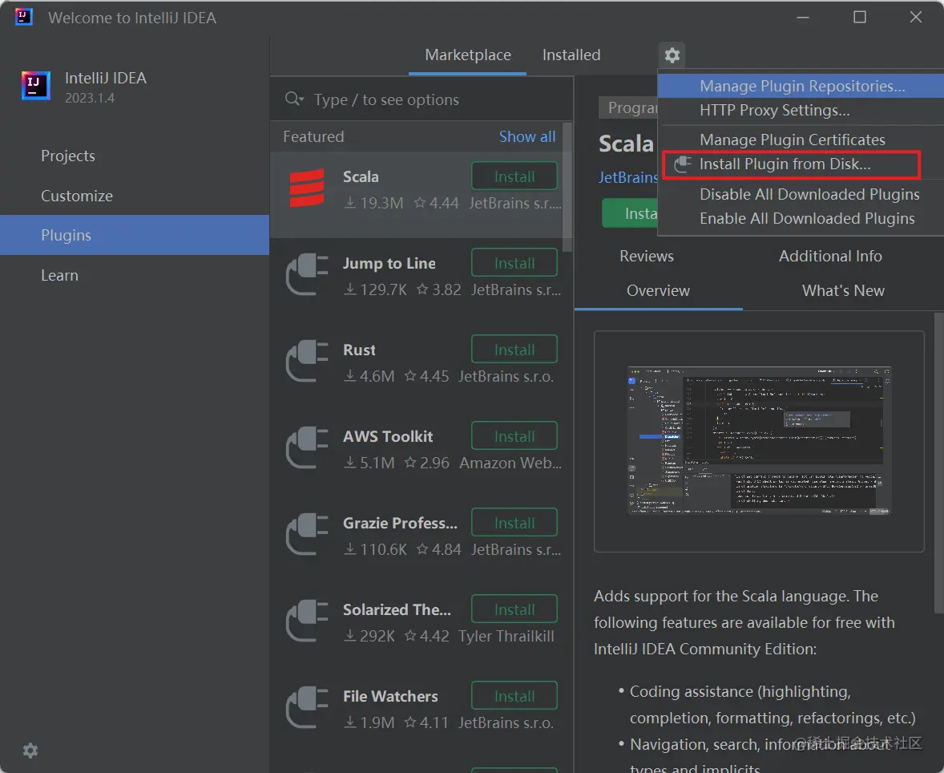Image resolution: width=944 pixels, height=773 pixels.
Task: Click the title bar IntelliJ app icon
Action: pyautogui.click(x=23, y=17)
